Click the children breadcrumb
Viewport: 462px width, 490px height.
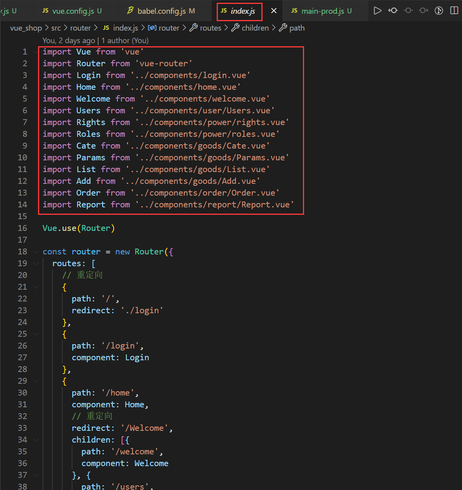click(x=250, y=28)
